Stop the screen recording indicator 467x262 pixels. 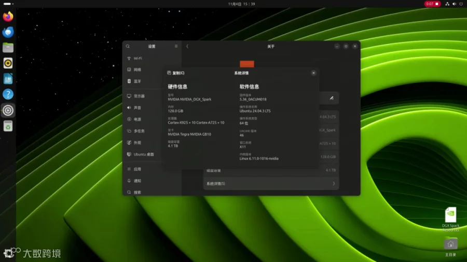(432, 4)
